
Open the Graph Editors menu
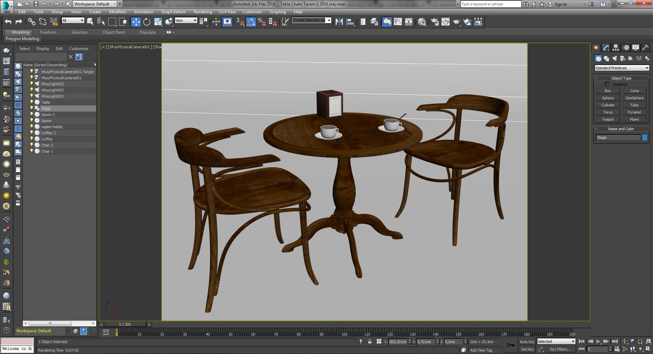[x=173, y=12]
